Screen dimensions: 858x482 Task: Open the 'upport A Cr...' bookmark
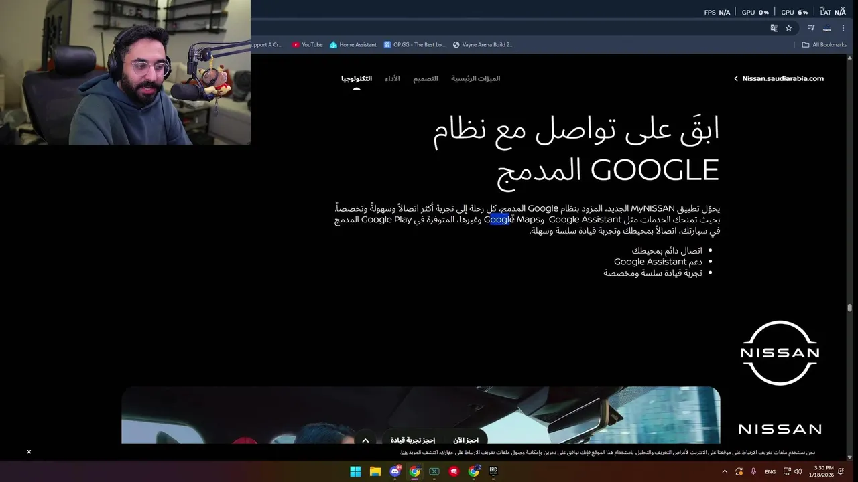(x=267, y=45)
